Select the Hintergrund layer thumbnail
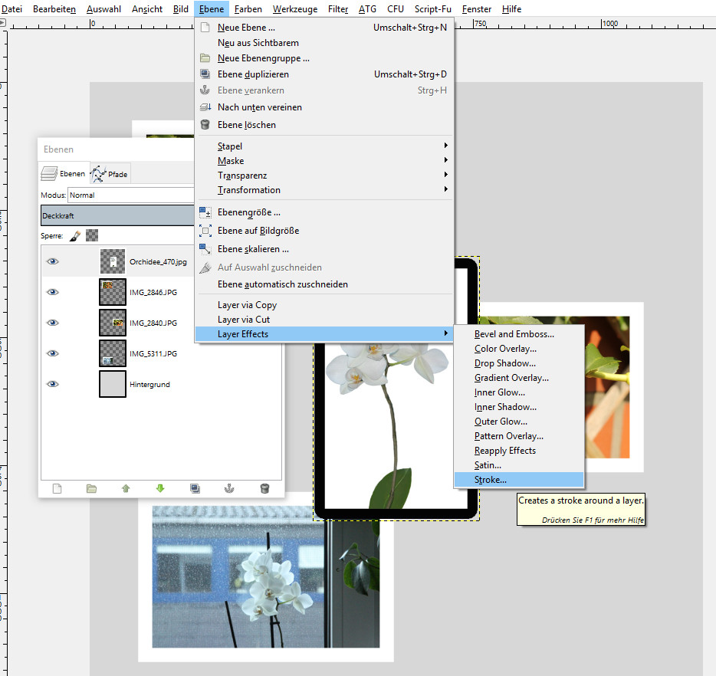Image resolution: width=716 pixels, height=676 pixels. pyautogui.click(x=113, y=384)
